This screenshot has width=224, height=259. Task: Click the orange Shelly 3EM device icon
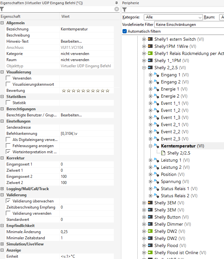[x=150, y=203]
